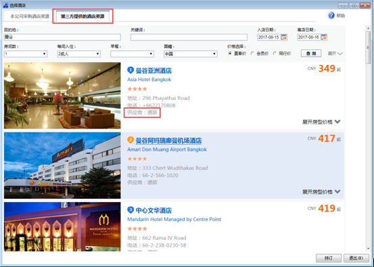This screenshot has height=267, width=374.
Task: Click the scrollbar up arrow
Action: 368,28
